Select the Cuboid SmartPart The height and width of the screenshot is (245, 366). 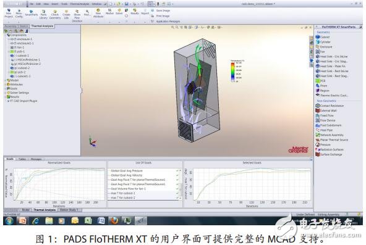(x=323, y=37)
